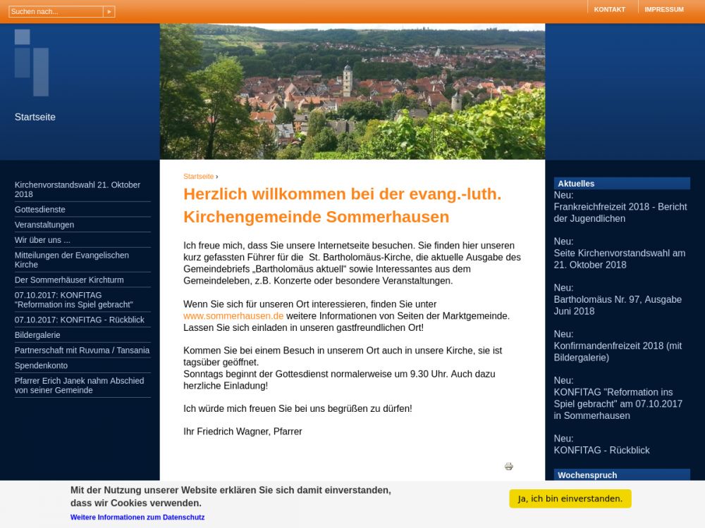Screen dimensions: 705x528
Task: Click the church logo in header
Action: click(32, 63)
